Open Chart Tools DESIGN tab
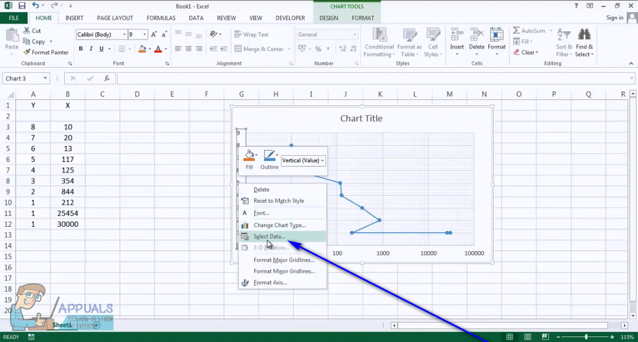 (329, 18)
